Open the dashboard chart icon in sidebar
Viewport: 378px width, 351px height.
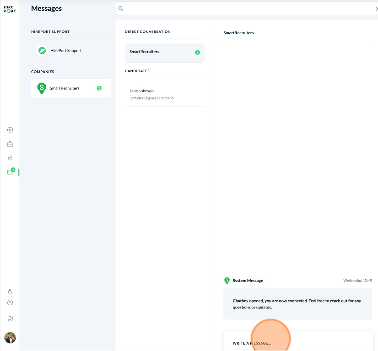click(10, 130)
